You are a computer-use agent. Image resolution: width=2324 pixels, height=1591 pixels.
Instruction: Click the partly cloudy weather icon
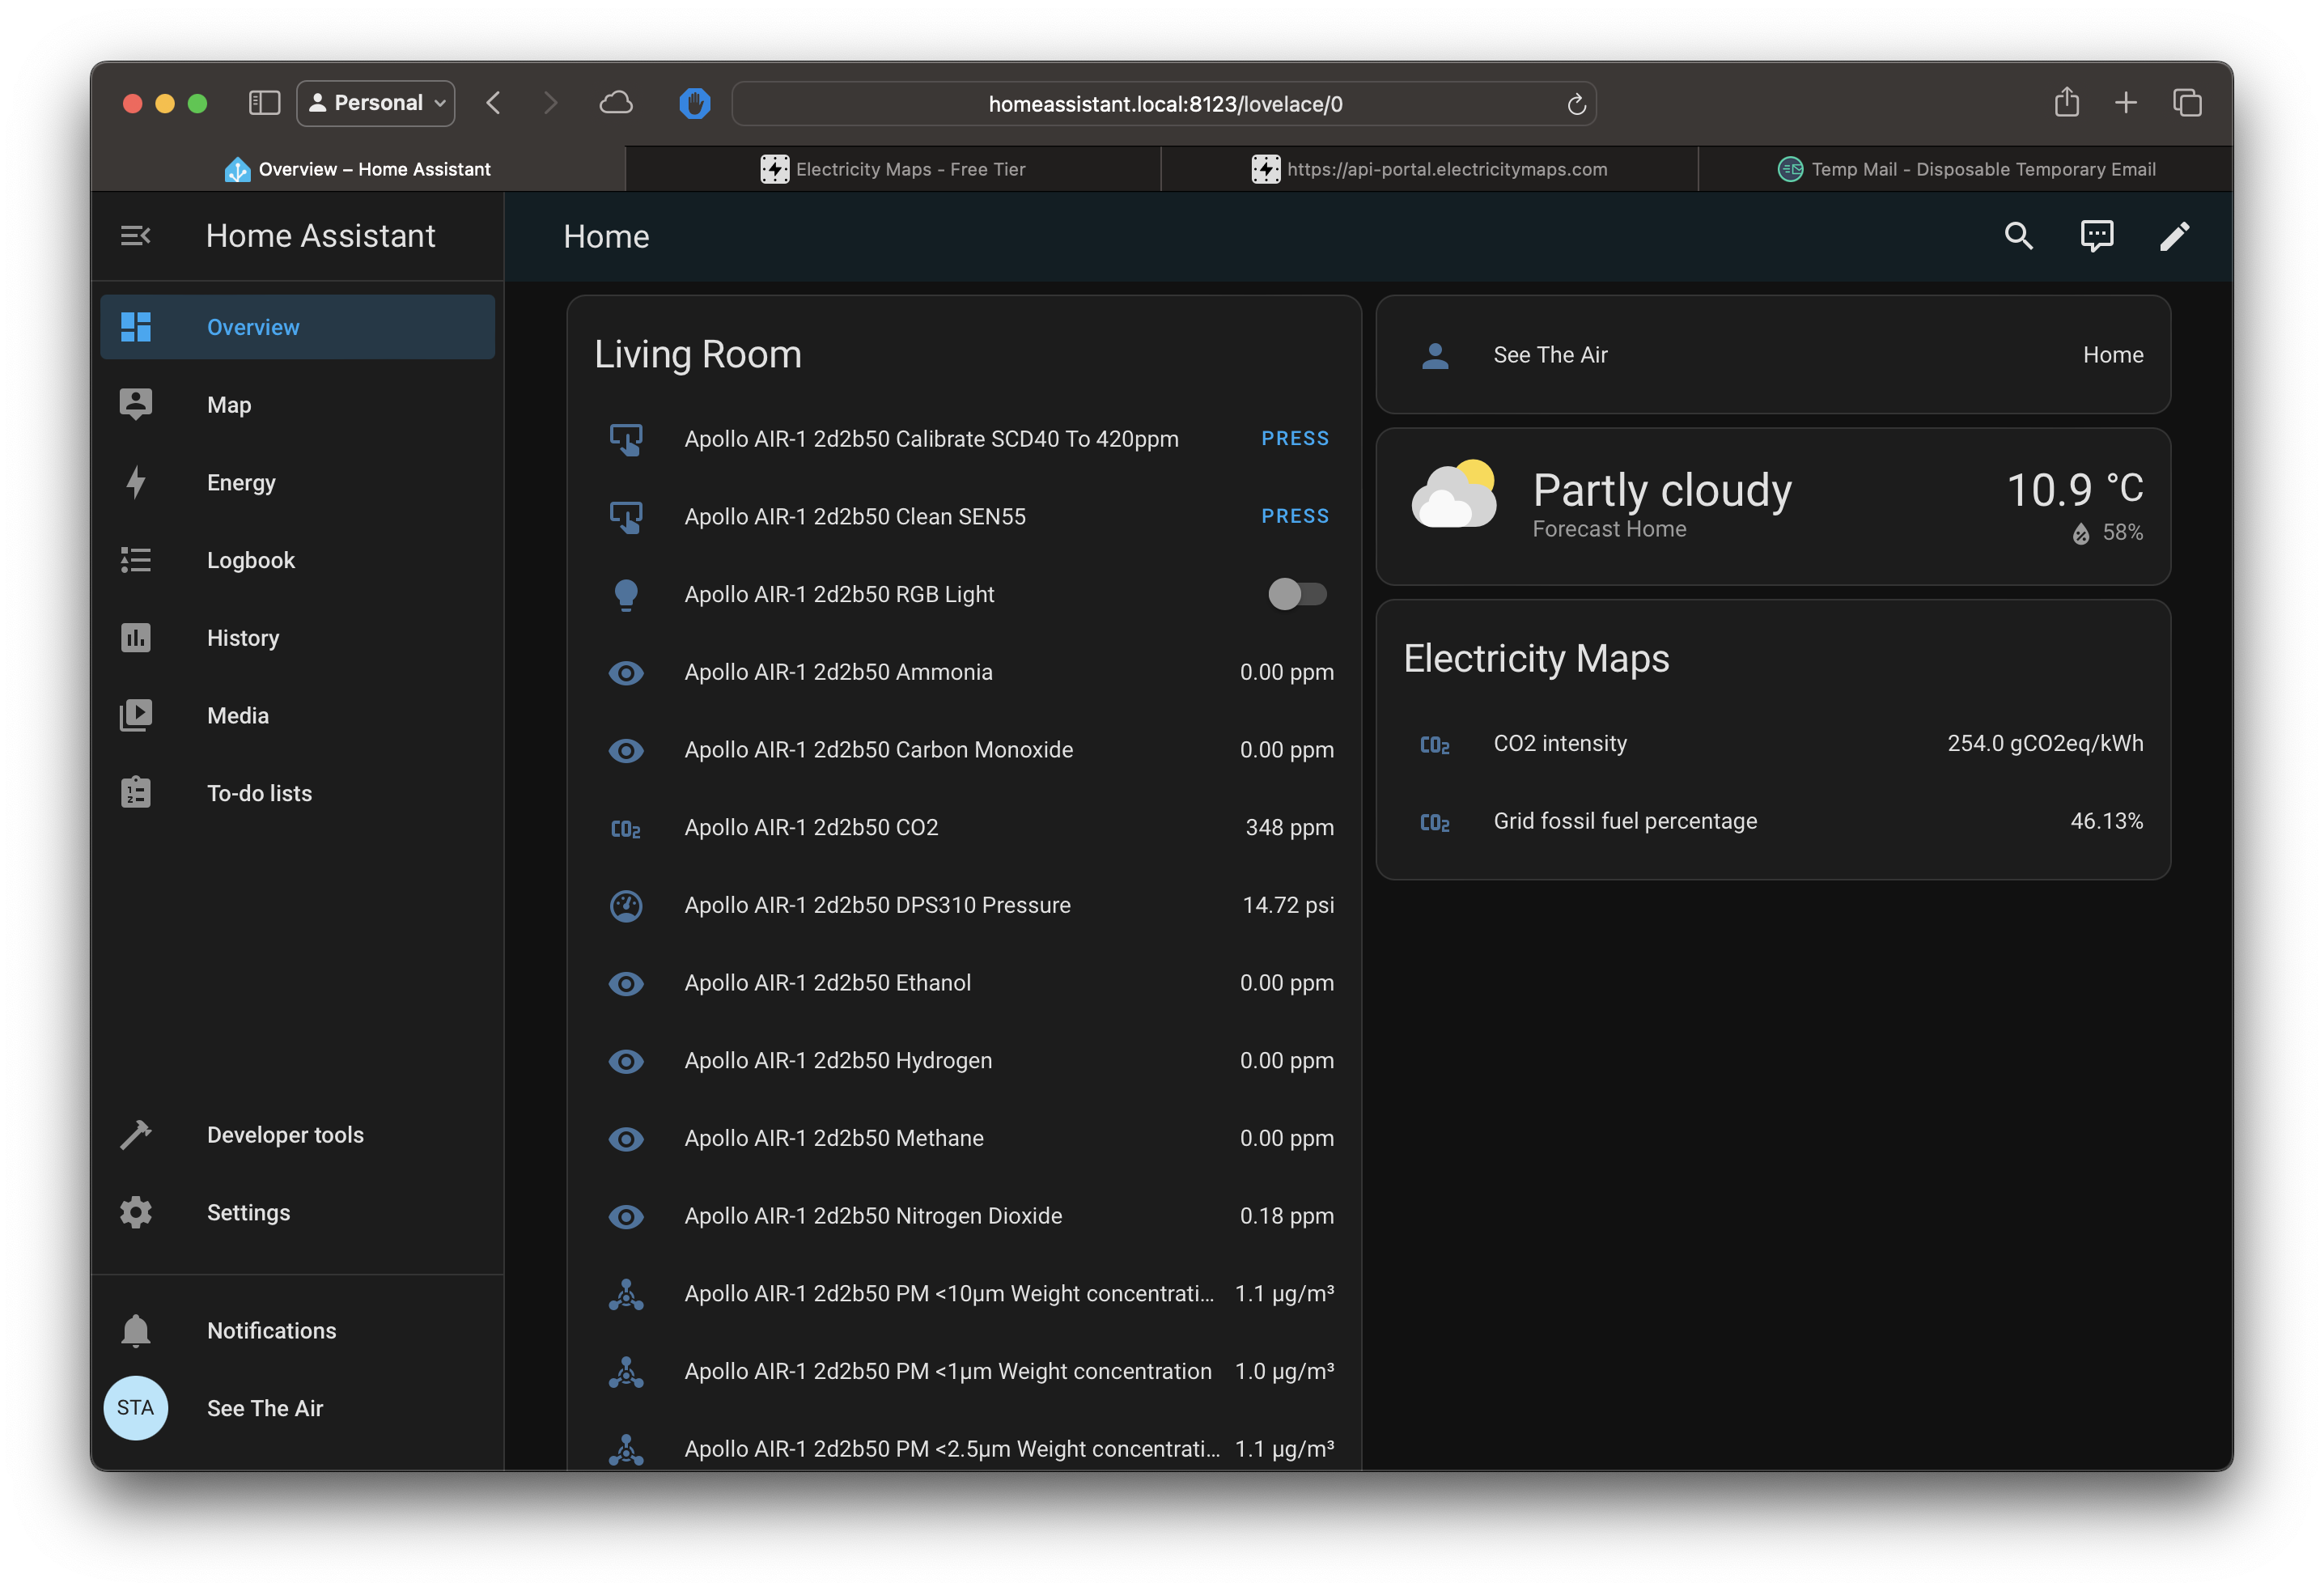[1454, 494]
